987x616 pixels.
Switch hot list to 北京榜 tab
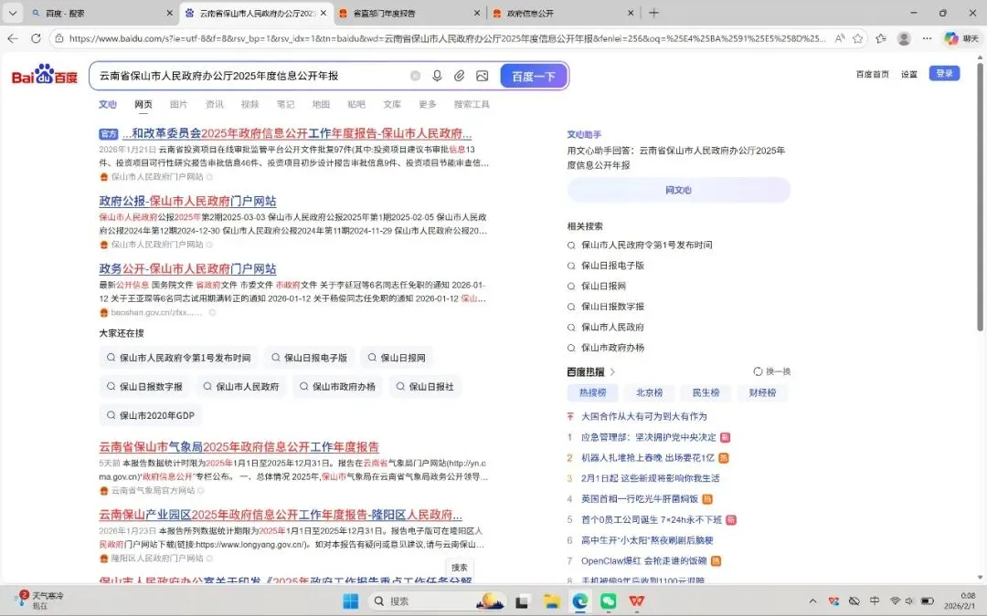tap(649, 392)
